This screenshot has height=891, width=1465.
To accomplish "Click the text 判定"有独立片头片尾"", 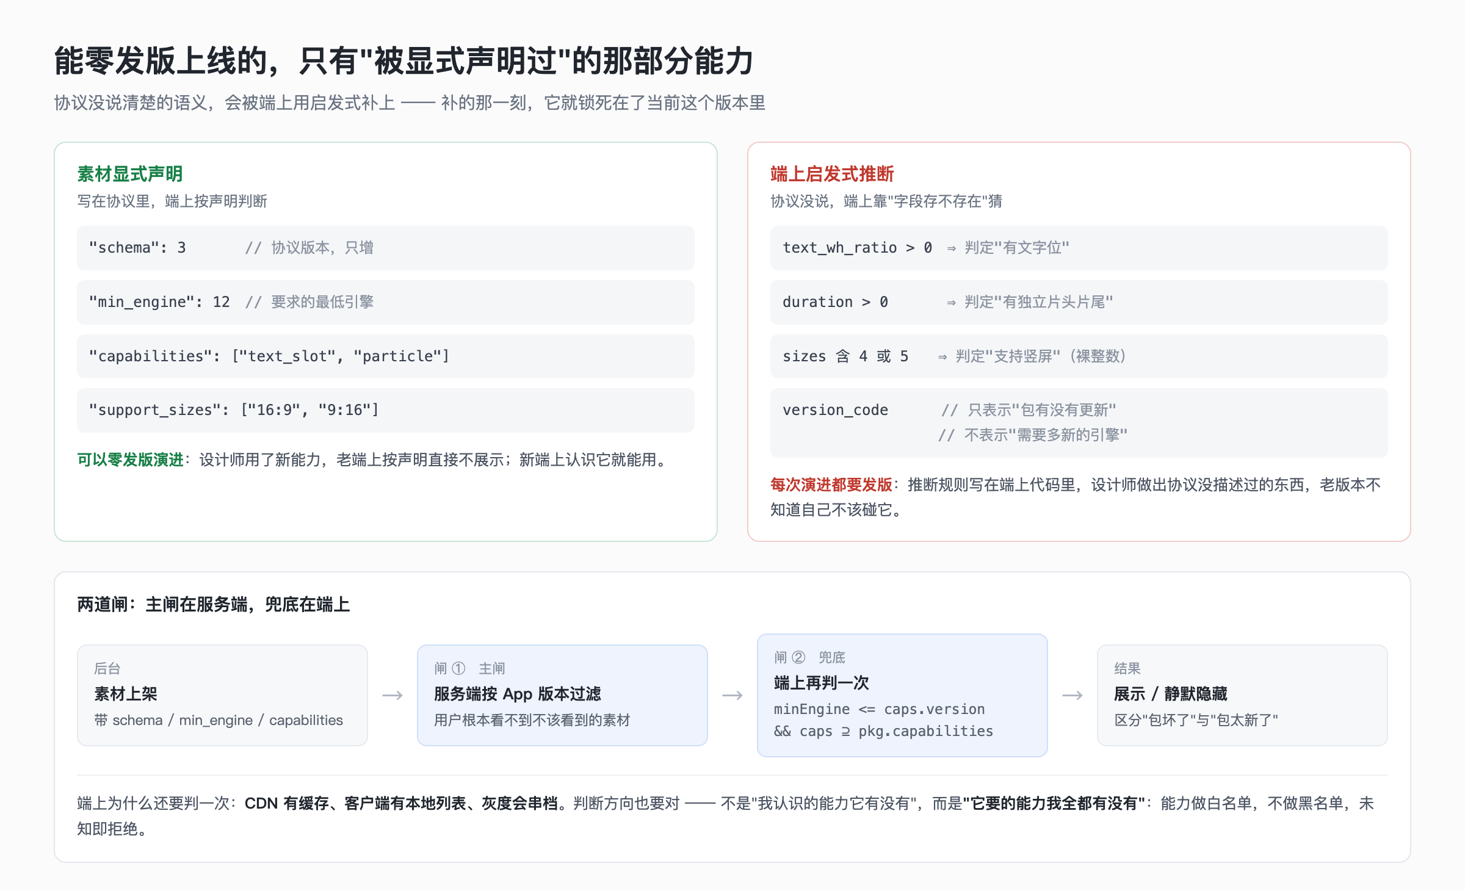I will tap(1039, 302).
